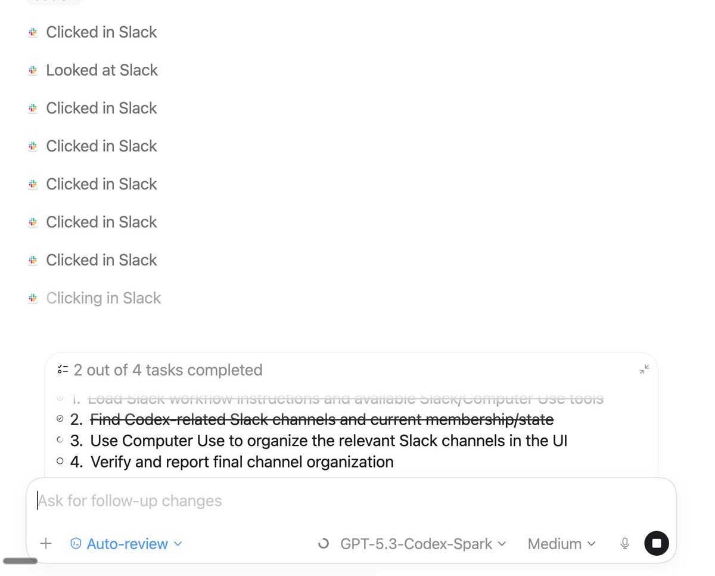This screenshot has height=576, width=715.
Task: Toggle completed check for task 2
Action: coord(60,419)
